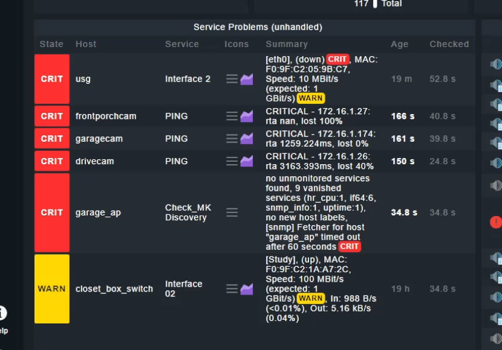The width and height of the screenshot is (502, 350).
Task: Open the garage_ap host link
Action: point(98,212)
